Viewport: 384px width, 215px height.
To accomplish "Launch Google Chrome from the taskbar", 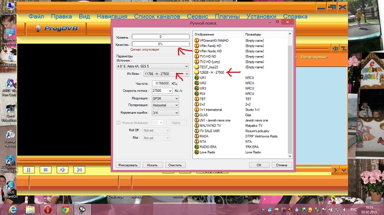I will (x=64, y=209).
